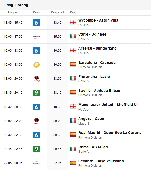Open the Wycombe - Aston Villa match

pos(98,20)
